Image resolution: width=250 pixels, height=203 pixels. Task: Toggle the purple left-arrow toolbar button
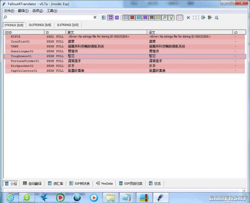point(110,18)
